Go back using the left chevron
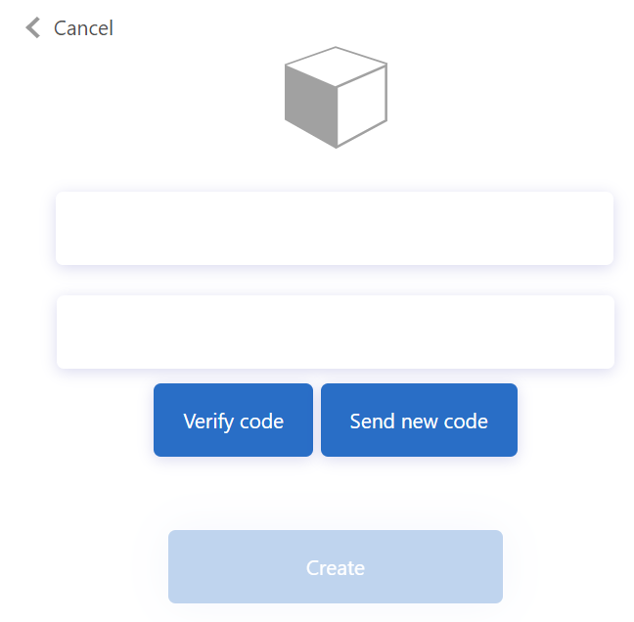 click(33, 27)
